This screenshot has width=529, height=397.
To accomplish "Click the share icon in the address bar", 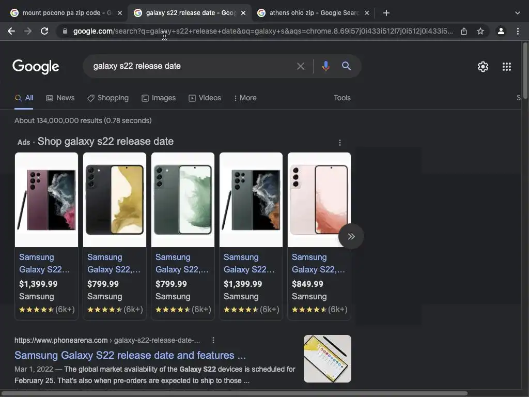I will point(464,32).
